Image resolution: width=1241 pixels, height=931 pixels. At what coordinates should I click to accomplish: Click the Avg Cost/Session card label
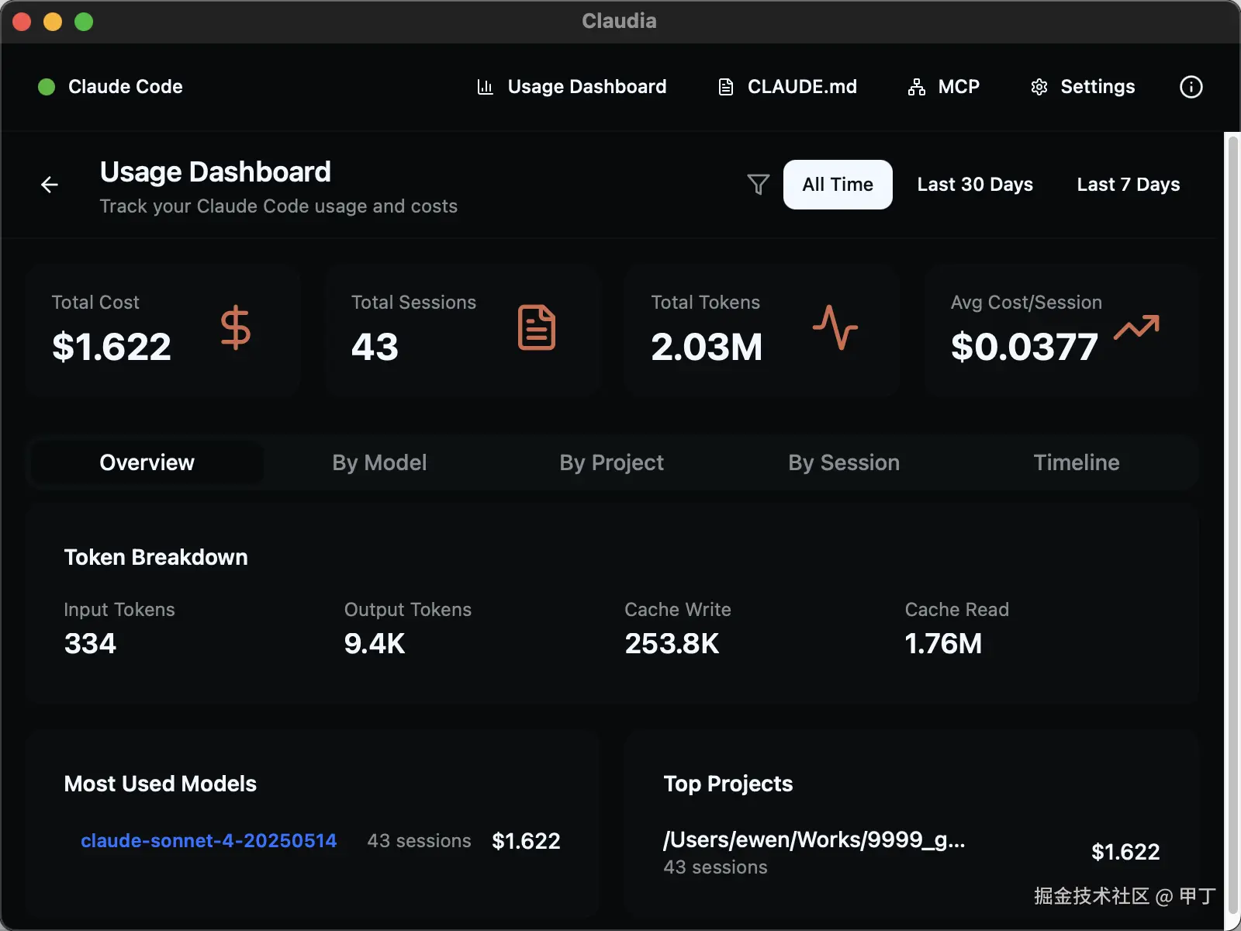1026,303
